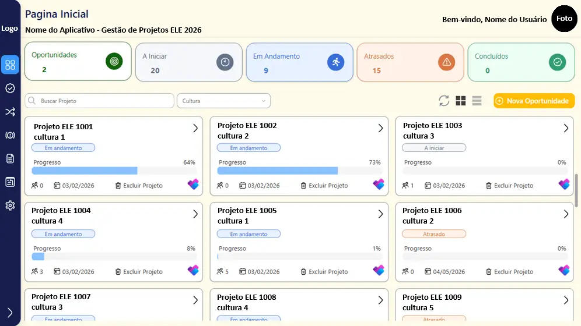Select the shuffle arrows sidebar icon
581x326 pixels.
point(10,112)
